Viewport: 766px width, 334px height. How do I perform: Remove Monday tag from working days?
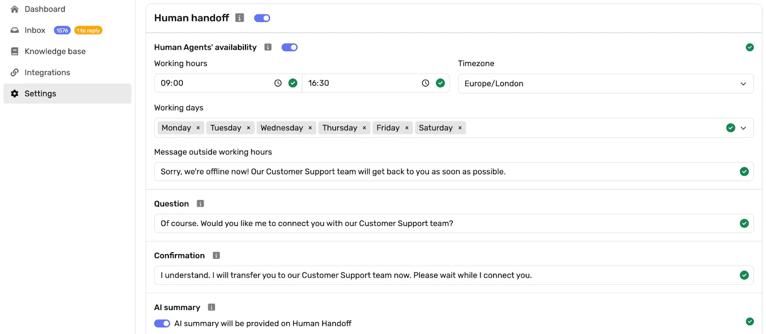pyautogui.click(x=198, y=128)
